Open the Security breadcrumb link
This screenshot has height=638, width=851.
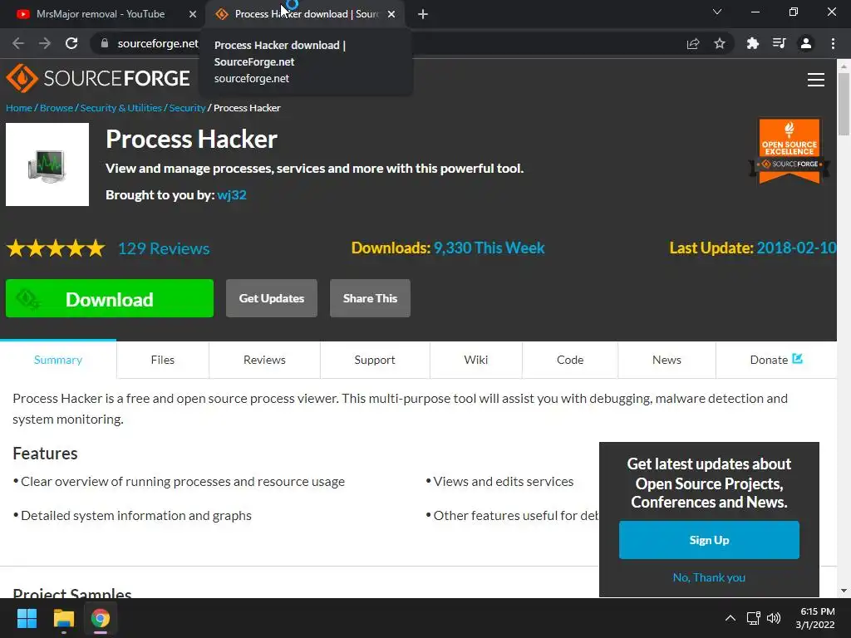[187, 108]
